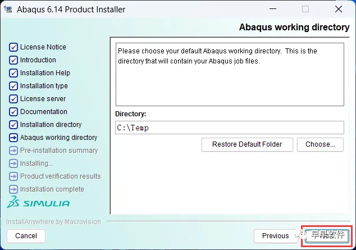This screenshot has height=250, width=356.
Task: Close the Abaqus installer window
Action: pyautogui.click(x=339, y=9)
